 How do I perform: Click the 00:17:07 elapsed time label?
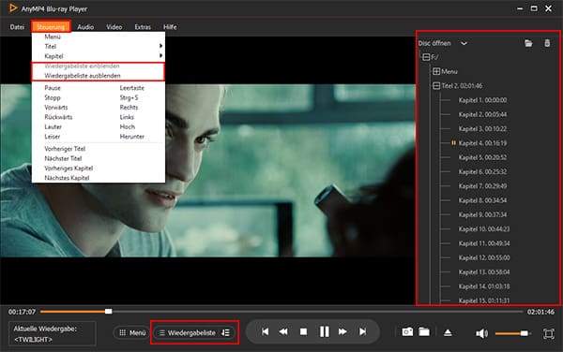coord(22,312)
